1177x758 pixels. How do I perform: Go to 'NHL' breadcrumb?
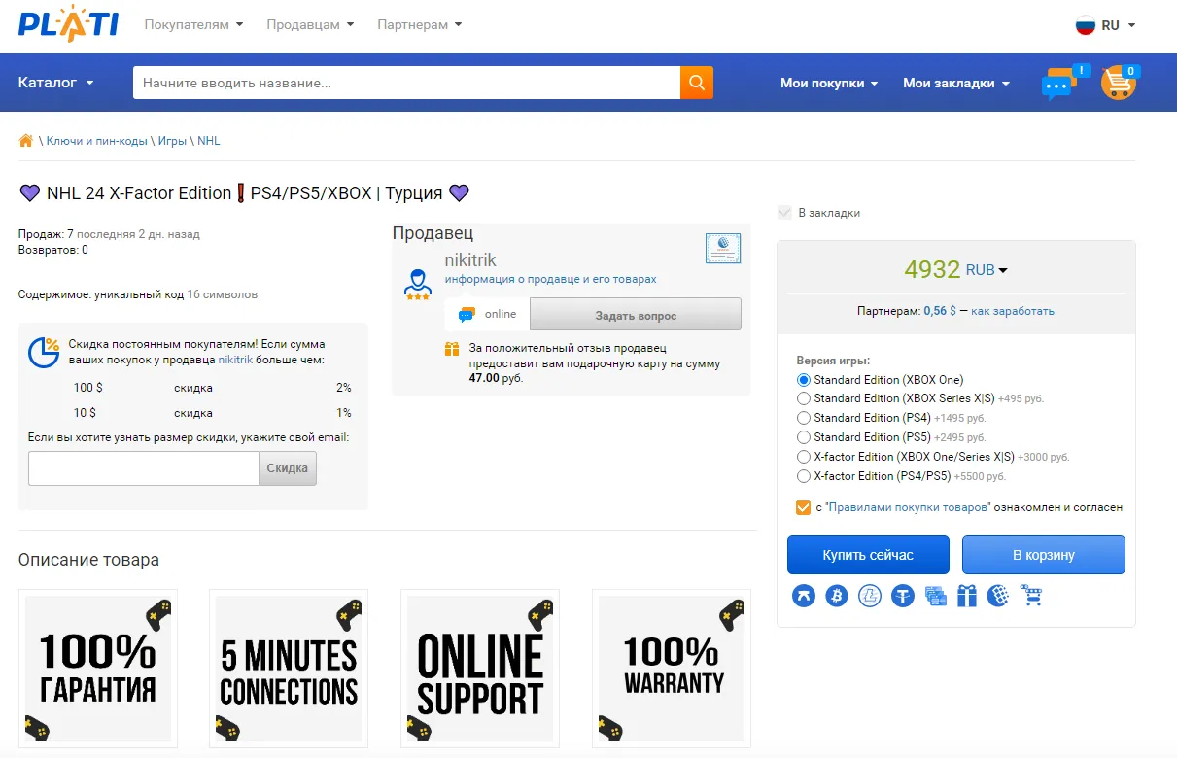click(x=209, y=141)
